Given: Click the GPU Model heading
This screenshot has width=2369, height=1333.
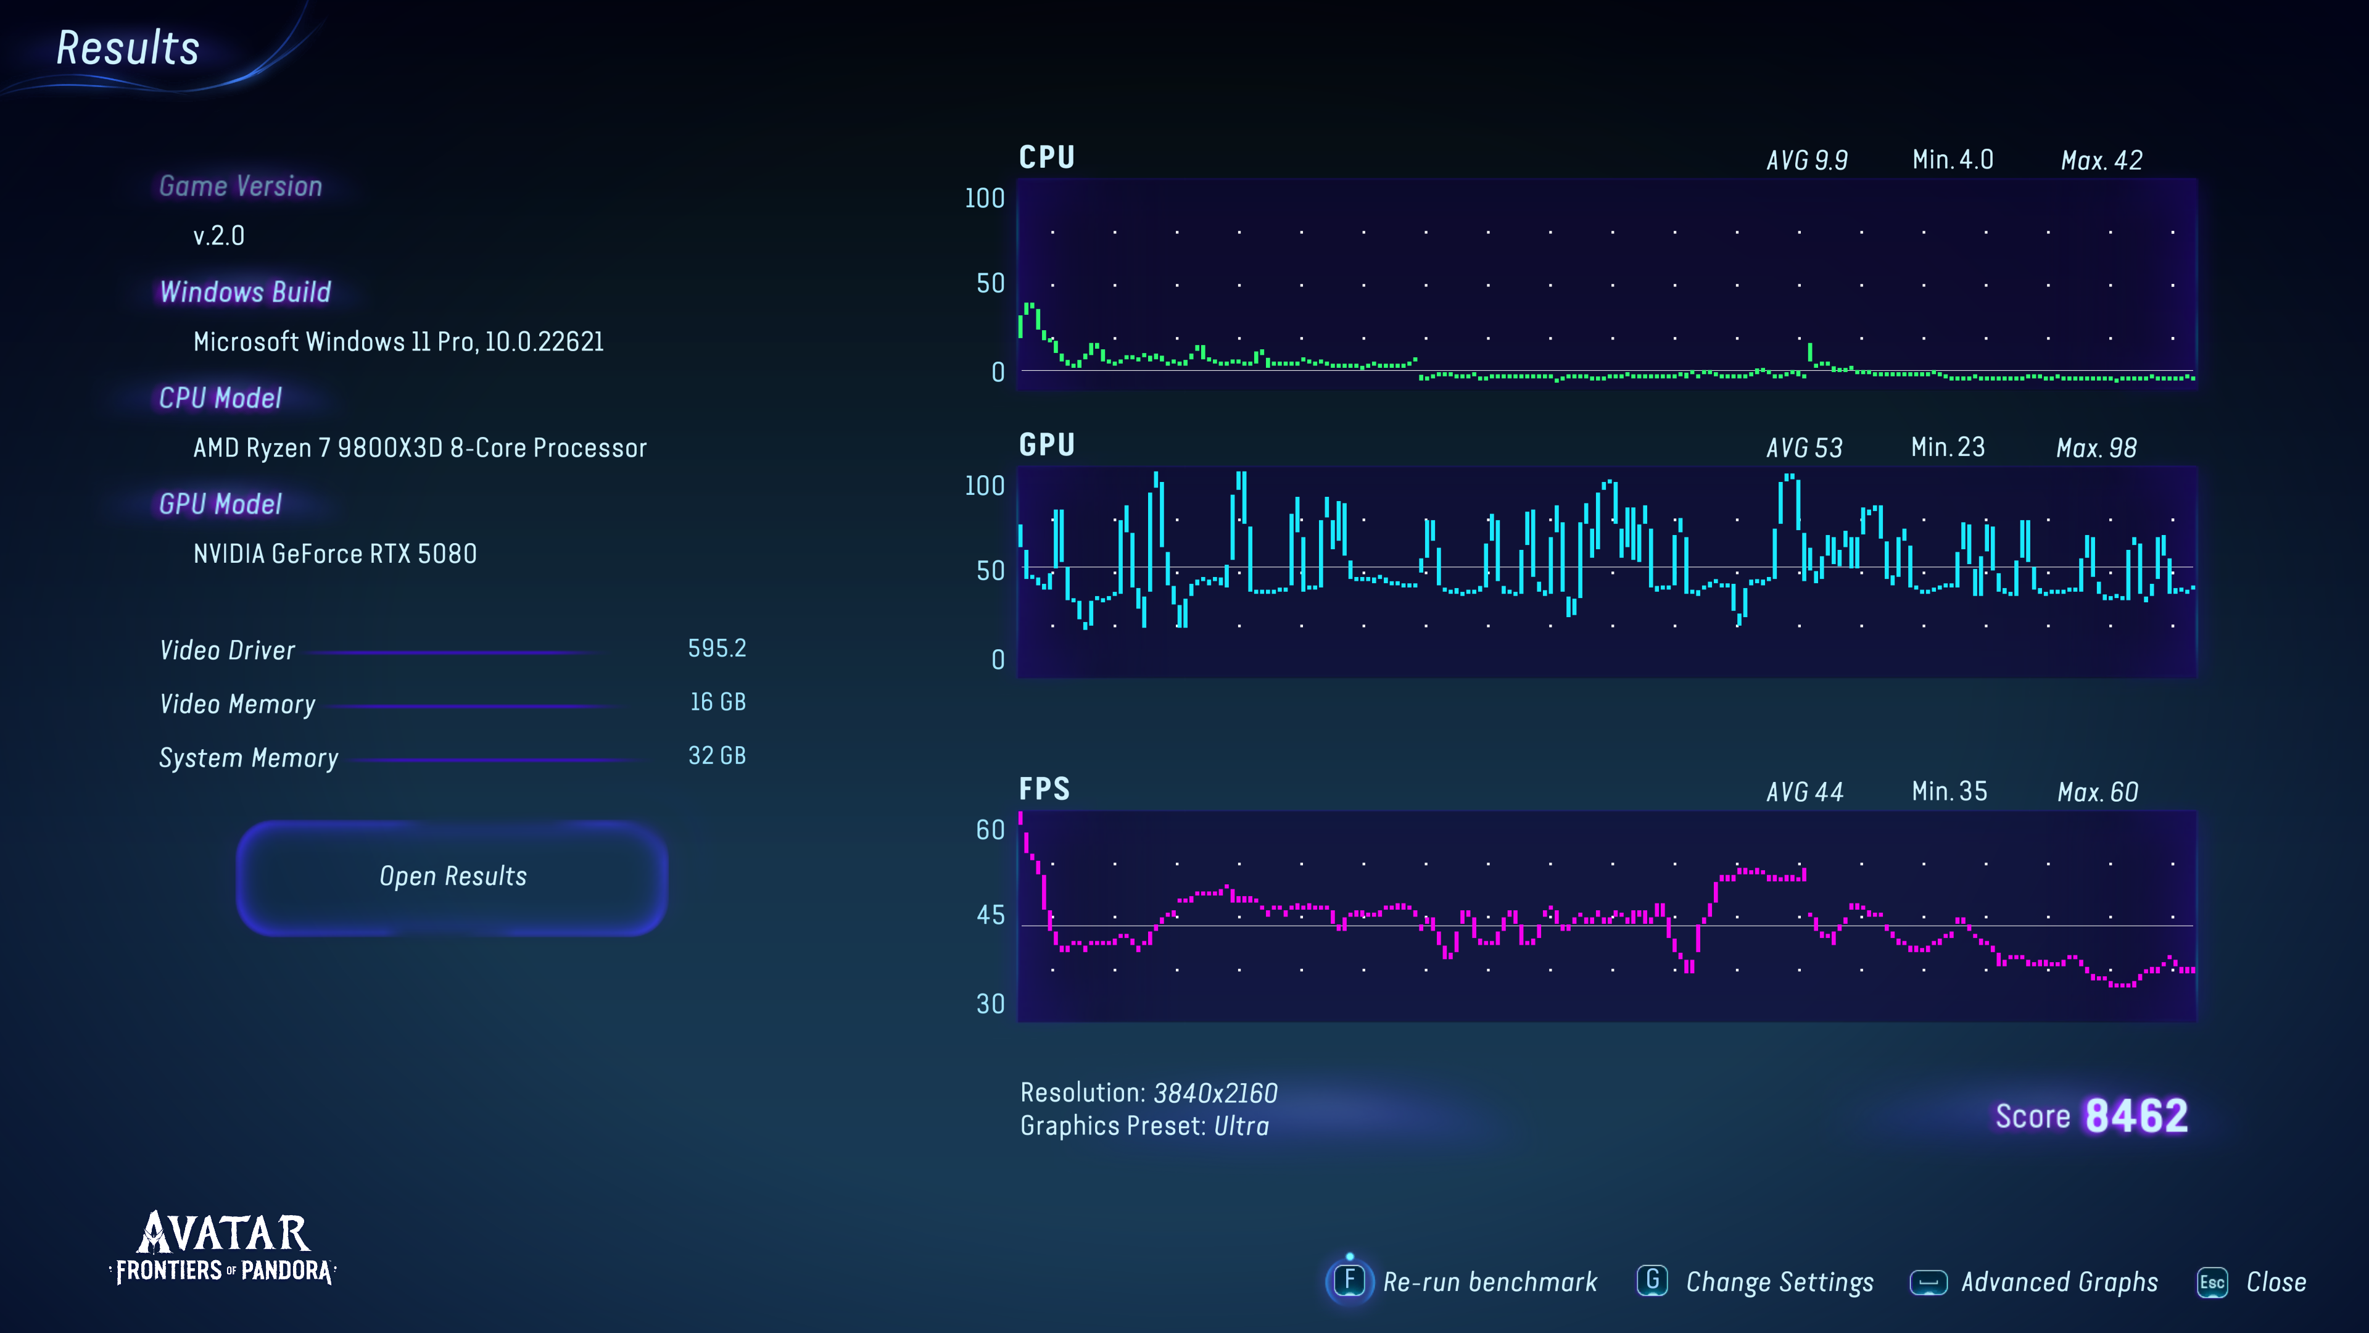Looking at the screenshot, I should (221, 504).
